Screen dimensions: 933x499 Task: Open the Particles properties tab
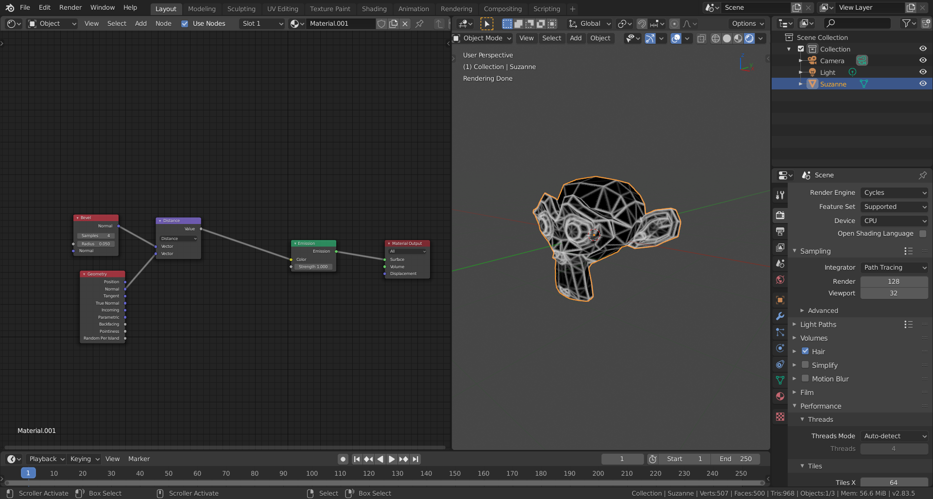click(780, 332)
